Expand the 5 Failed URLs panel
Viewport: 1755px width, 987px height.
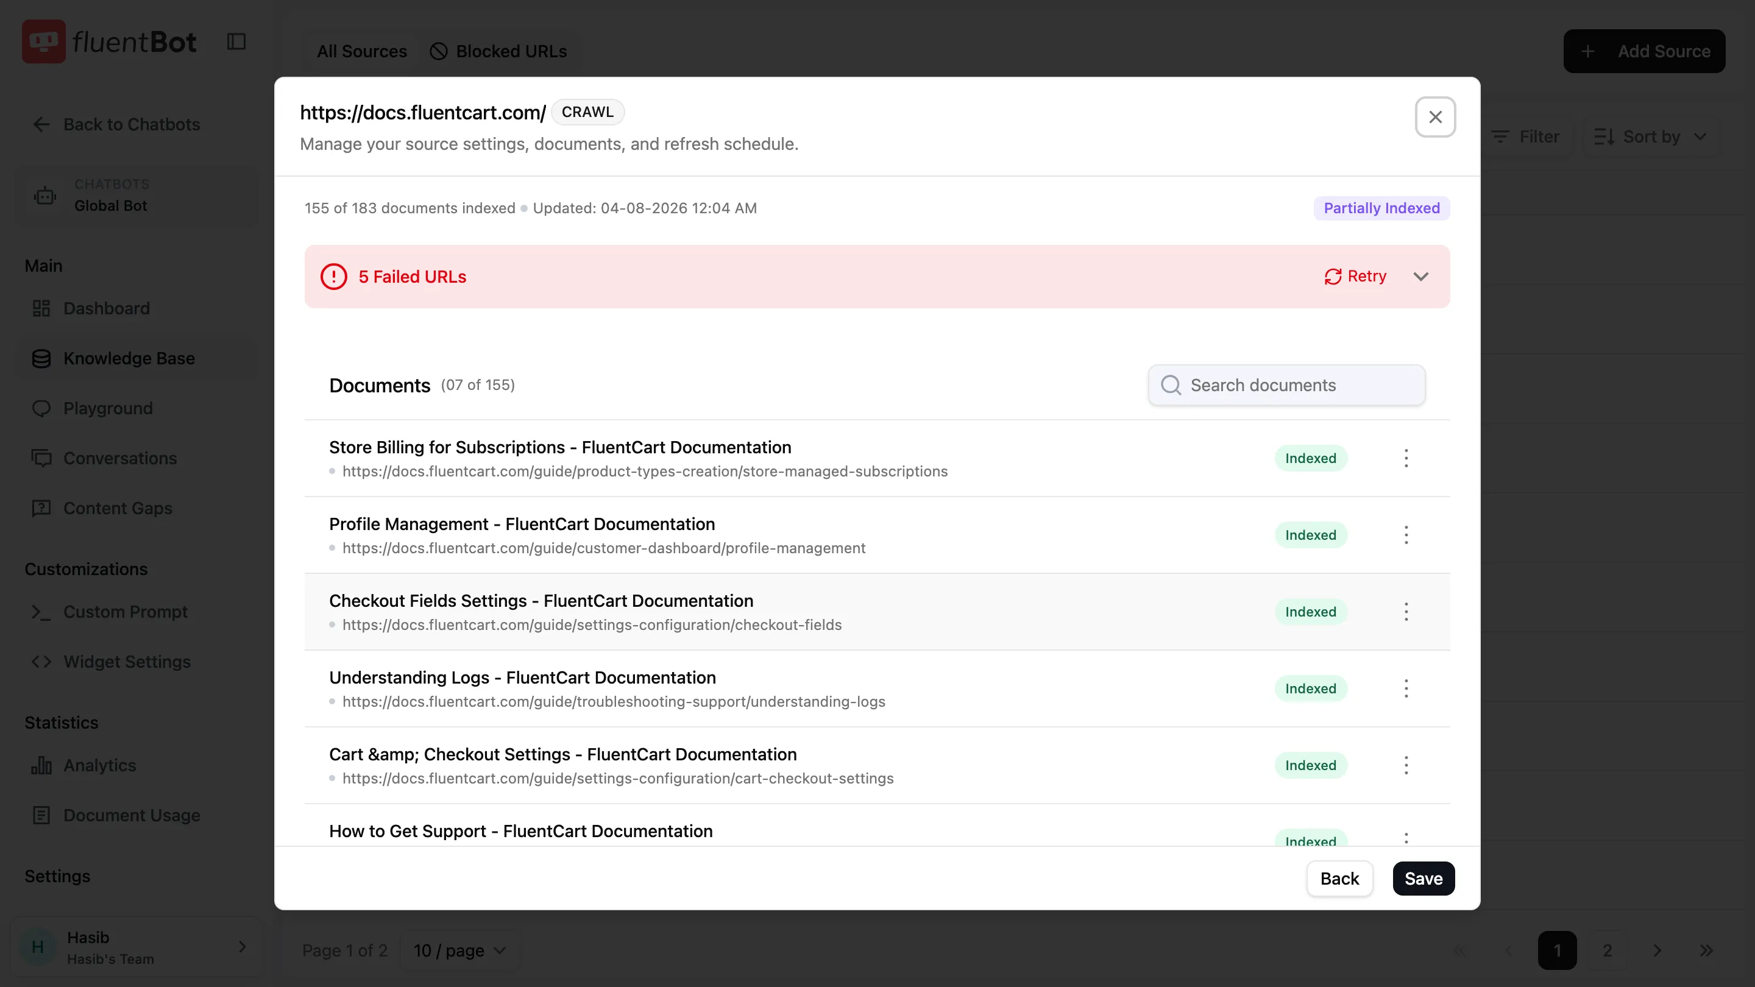click(x=1420, y=277)
